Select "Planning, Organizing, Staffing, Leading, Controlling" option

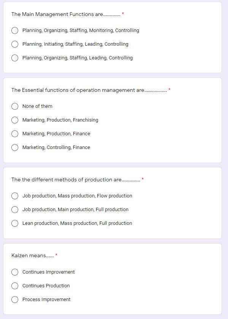pos(14,58)
